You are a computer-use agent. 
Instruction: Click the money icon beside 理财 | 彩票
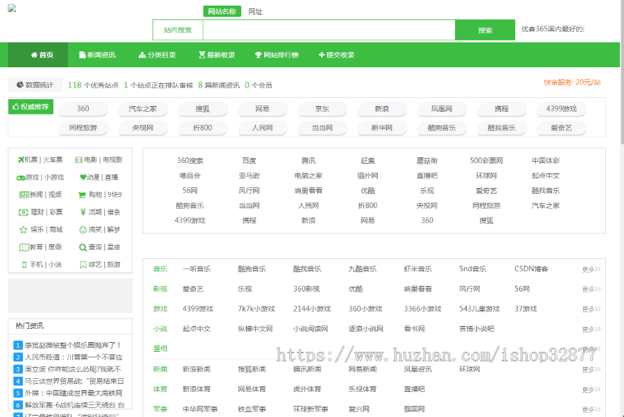coord(23,212)
